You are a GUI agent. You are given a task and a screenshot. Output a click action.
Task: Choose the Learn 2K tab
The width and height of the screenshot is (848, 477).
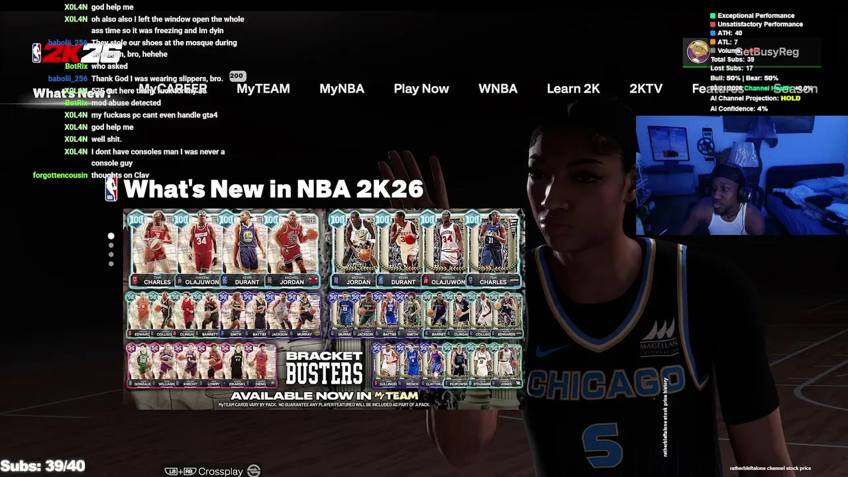[x=573, y=89]
